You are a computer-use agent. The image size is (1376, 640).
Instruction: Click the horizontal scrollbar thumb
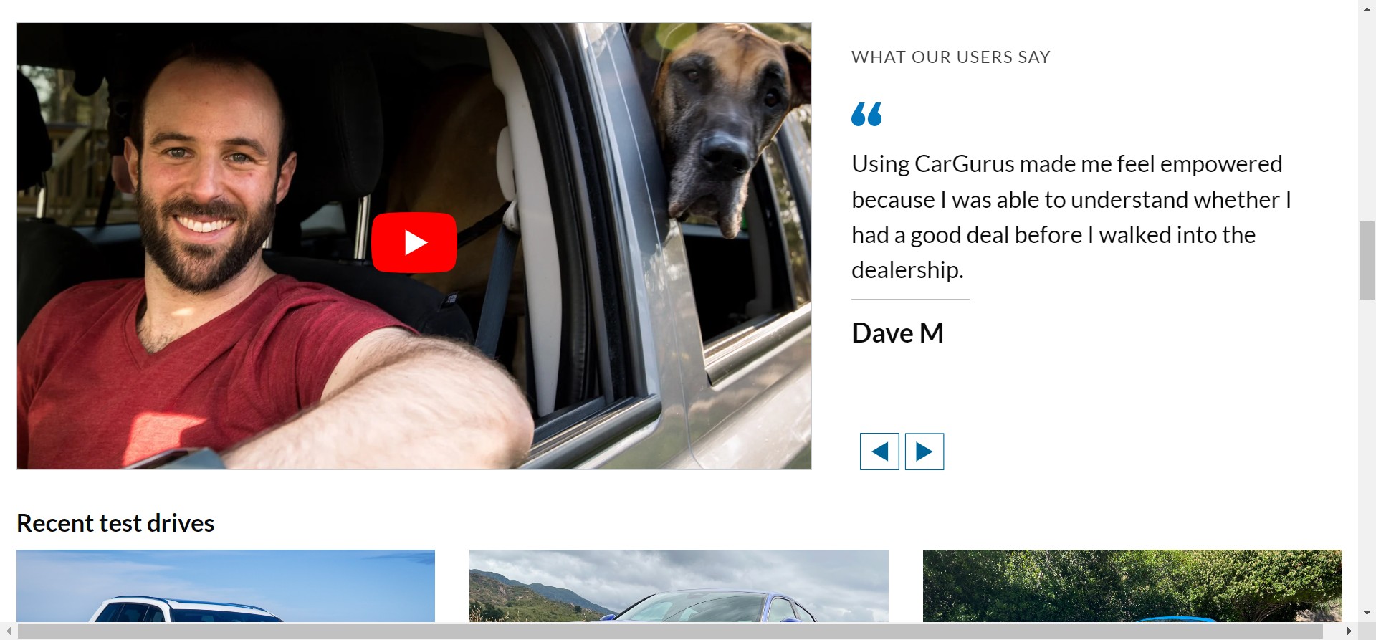point(670,631)
